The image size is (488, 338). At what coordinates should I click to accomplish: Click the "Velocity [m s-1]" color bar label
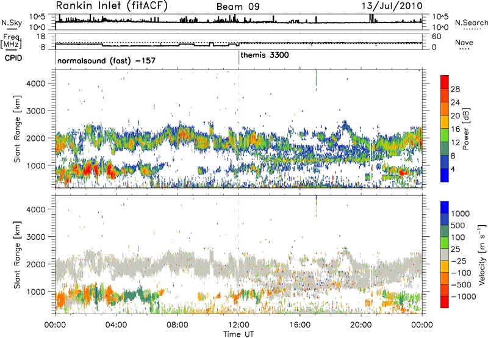pos(481,254)
